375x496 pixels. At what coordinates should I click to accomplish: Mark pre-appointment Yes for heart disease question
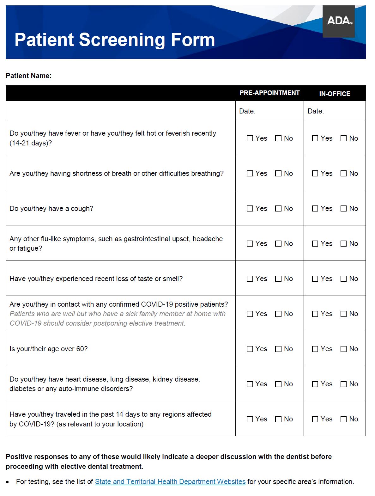click(250, 384)
